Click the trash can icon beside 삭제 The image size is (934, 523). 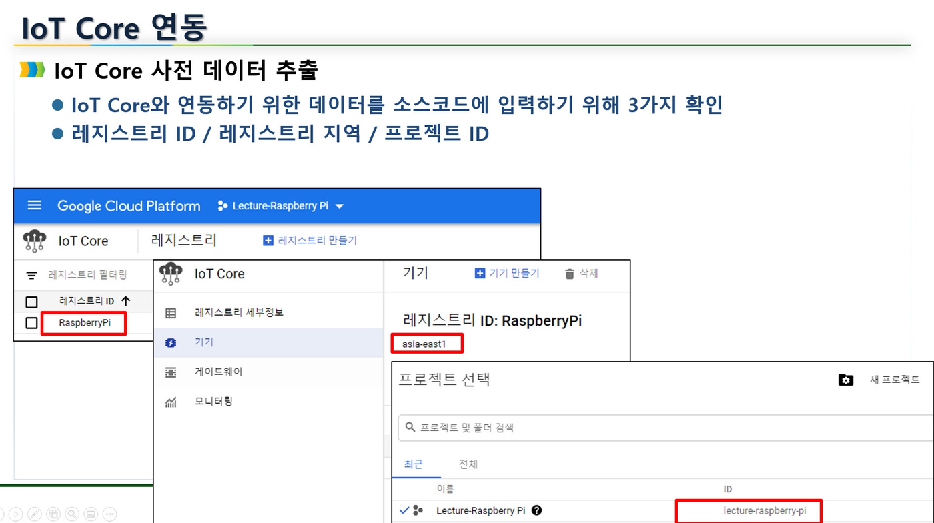click(569, 274)
